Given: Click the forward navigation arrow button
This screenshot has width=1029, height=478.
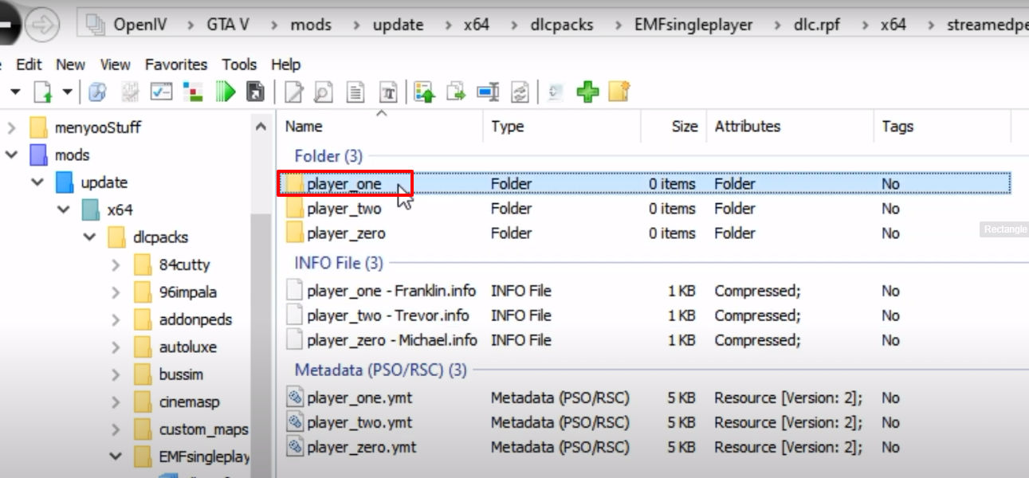Looking at the screenshot, I should 42,25.
